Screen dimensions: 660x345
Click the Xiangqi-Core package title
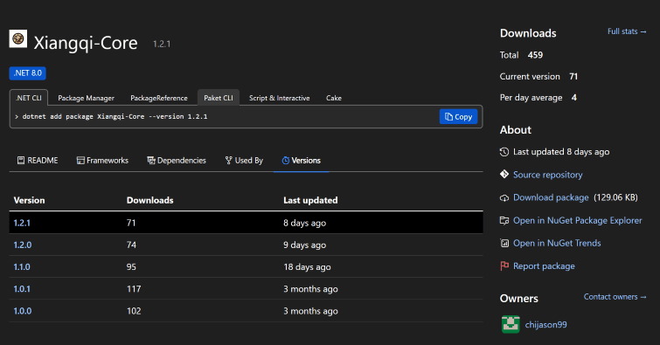click(x=86, y=43)
